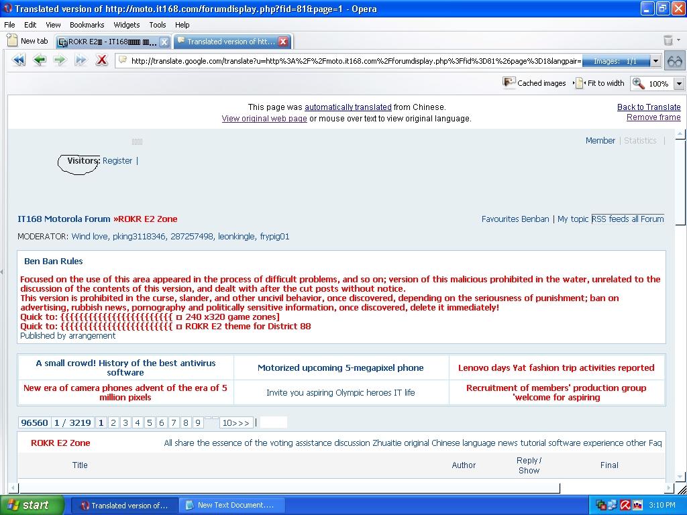
Task: Open the 'My topic' link
Action: tap(573, 219)
